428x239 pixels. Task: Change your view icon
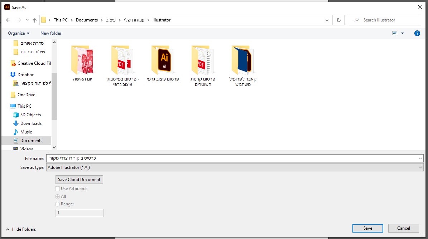click(395, 33)
